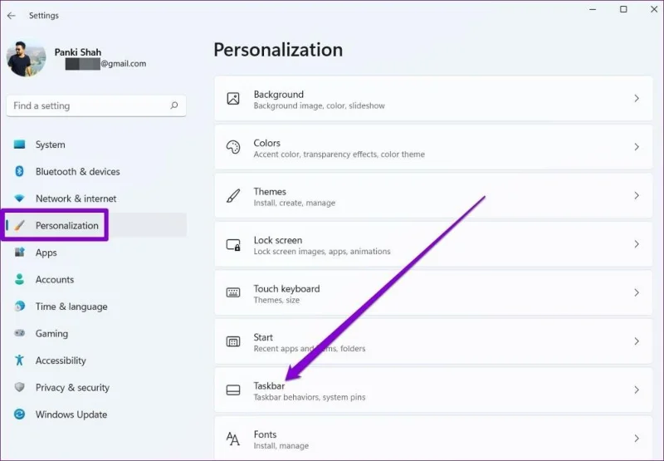
Task: Maximize the Settings window
Action: (x=623, y=9)
